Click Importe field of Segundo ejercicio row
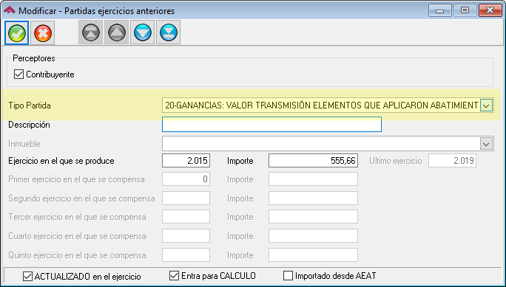Viewport: 506px width, 287px height. click(x=313, y=198)
